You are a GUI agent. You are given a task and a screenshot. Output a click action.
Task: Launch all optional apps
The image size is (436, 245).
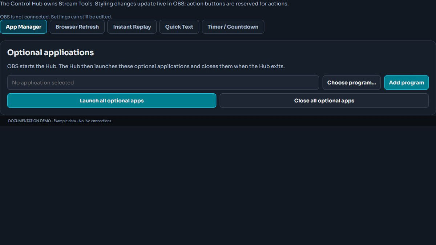point(112,101)
